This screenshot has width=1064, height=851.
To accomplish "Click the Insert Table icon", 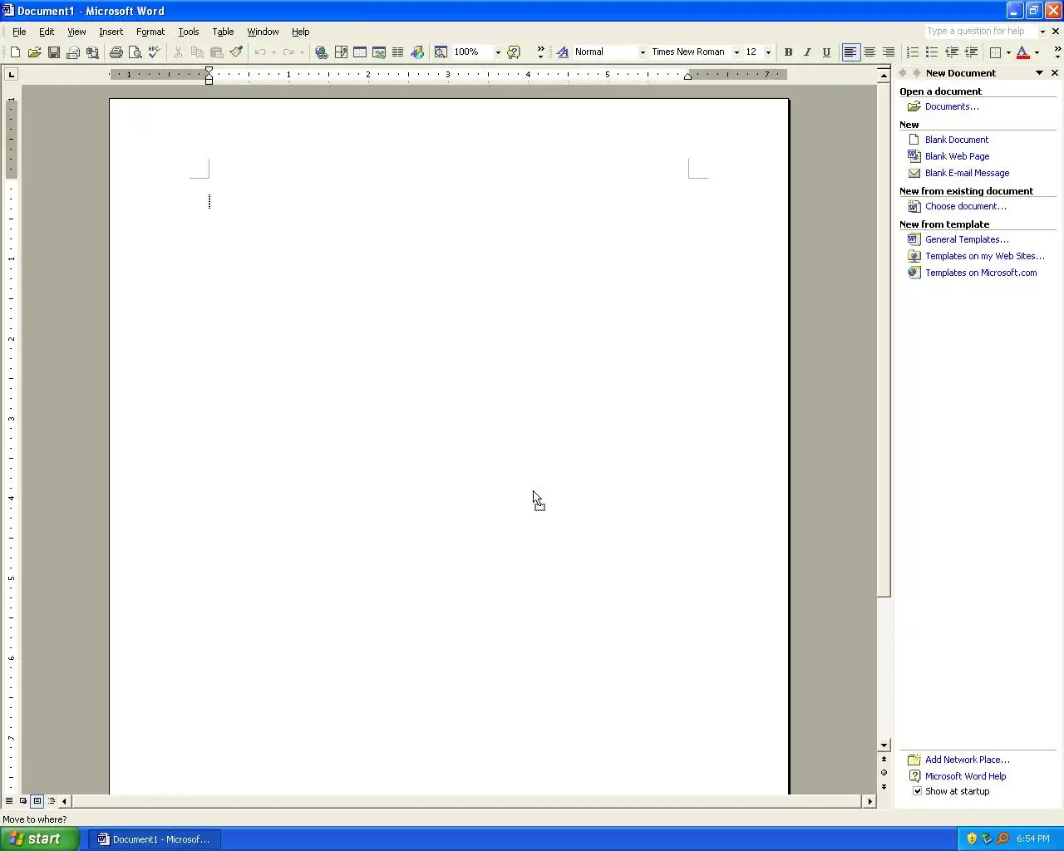I will pos(360,52).
